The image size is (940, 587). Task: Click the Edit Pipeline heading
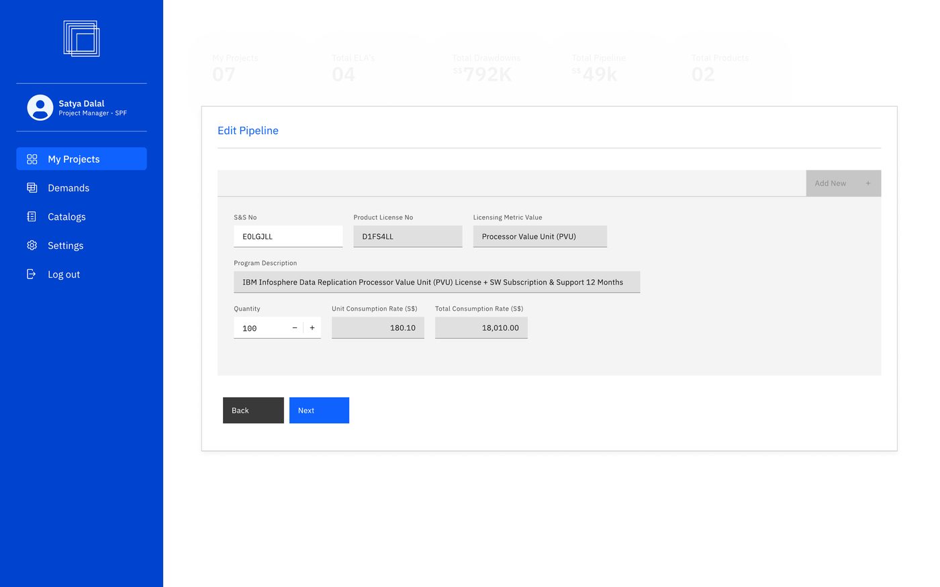(248, 131)
